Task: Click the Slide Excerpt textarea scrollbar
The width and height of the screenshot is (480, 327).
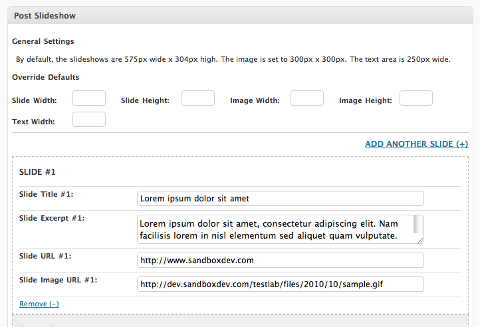Action: pyautogui.click(x=418, y=225)
